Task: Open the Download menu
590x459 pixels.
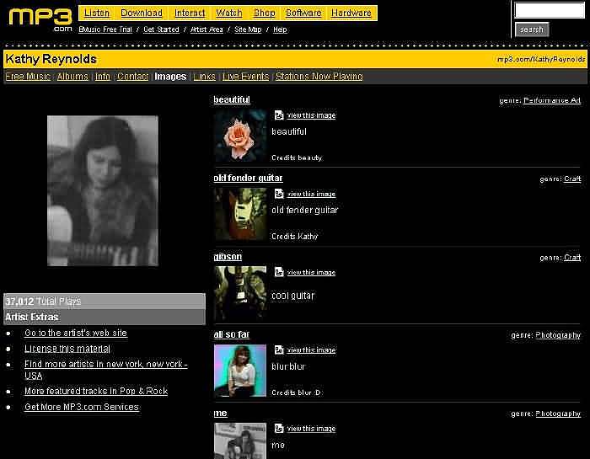Action: (x=142, y=13)
